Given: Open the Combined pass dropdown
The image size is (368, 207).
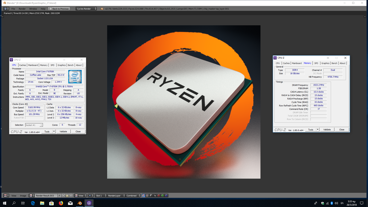Looking at the screenshot, I should 133,195.
